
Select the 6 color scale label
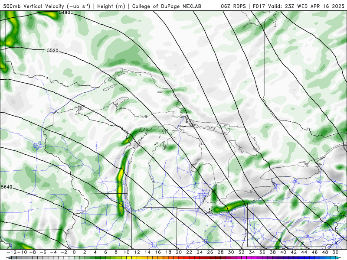coord(105,252)
